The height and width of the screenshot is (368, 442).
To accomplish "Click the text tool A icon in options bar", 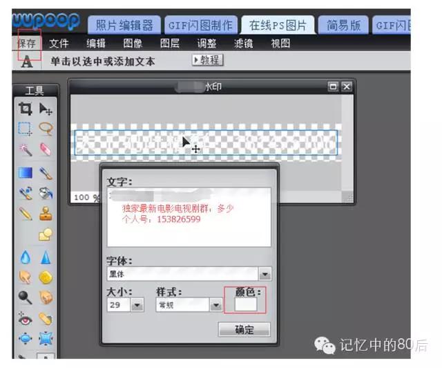I will (27, 62).
